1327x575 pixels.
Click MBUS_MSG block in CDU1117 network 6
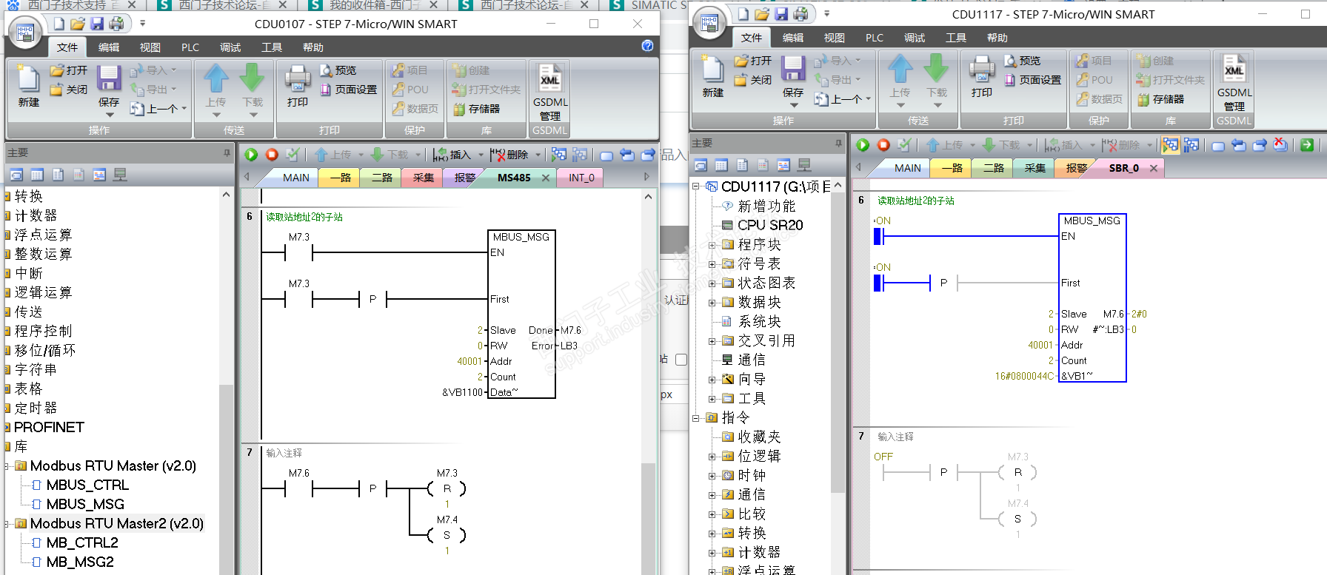click(1092, 297)
